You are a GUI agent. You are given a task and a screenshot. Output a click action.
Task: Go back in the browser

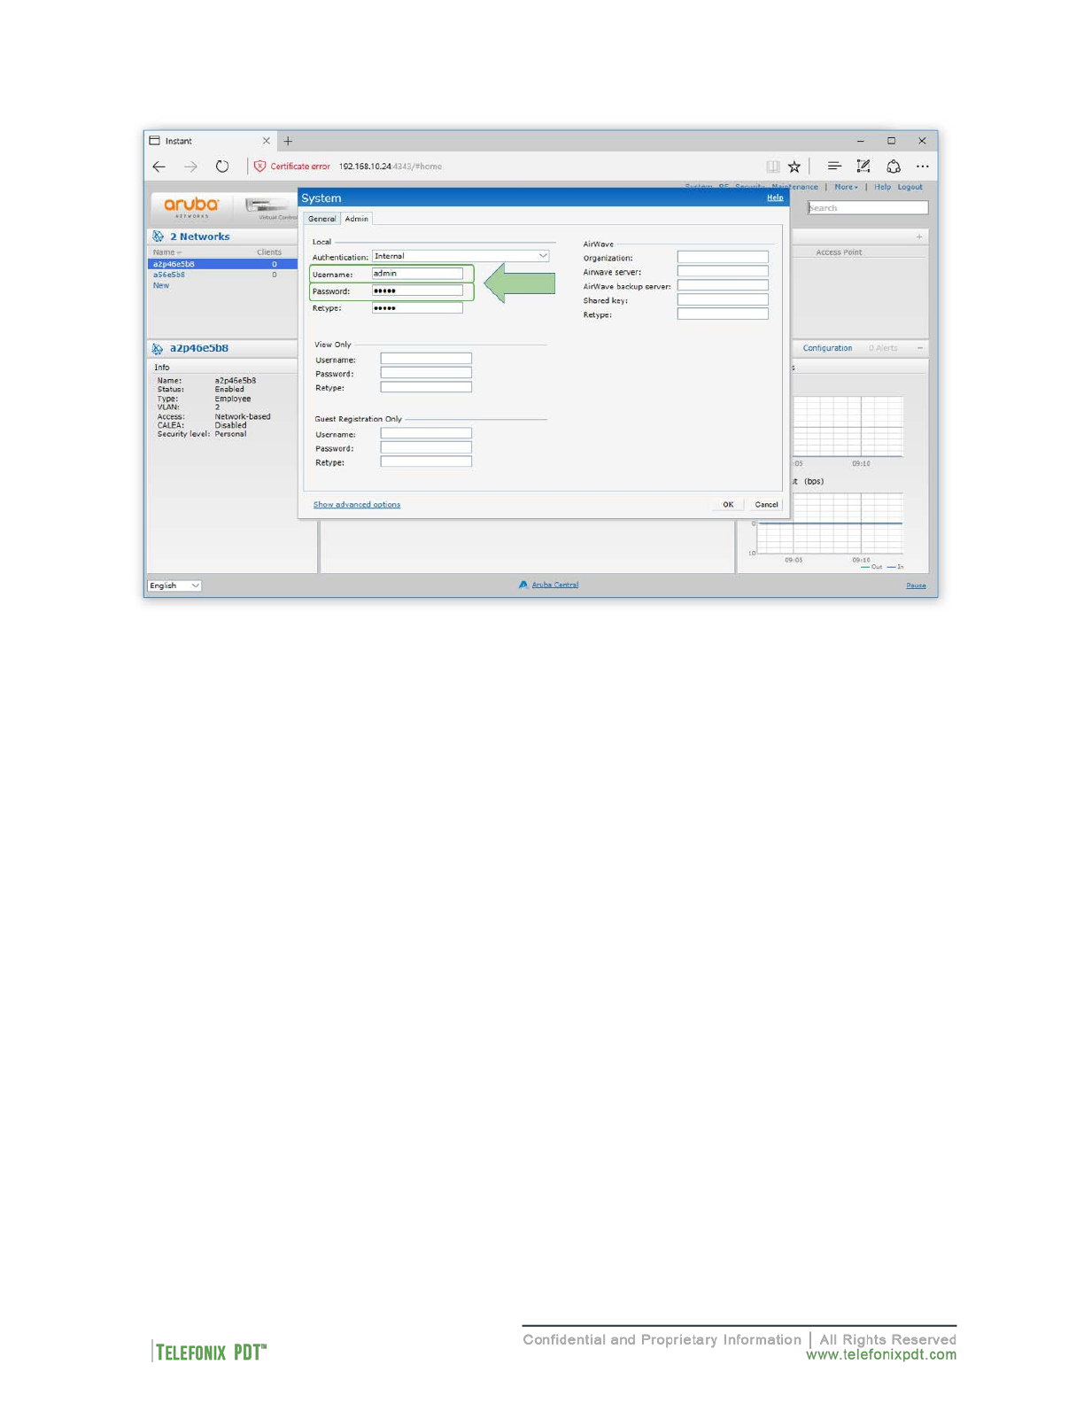pos(159,167)
